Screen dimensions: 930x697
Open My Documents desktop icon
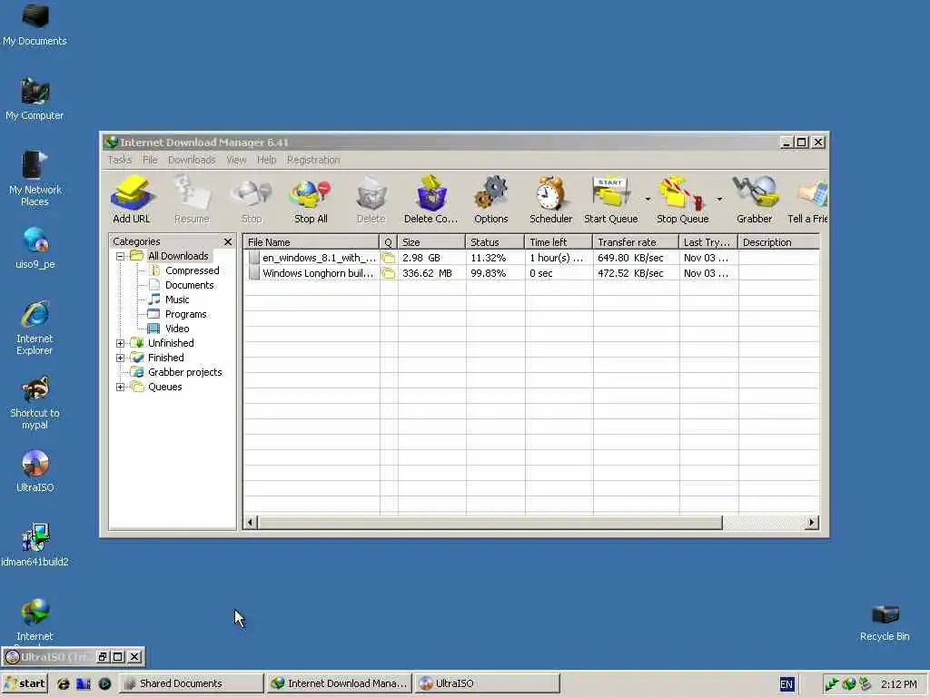[x=35, y=25]
